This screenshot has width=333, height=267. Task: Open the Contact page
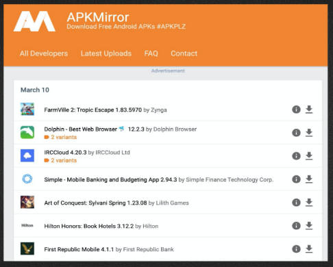pos(184,53)
